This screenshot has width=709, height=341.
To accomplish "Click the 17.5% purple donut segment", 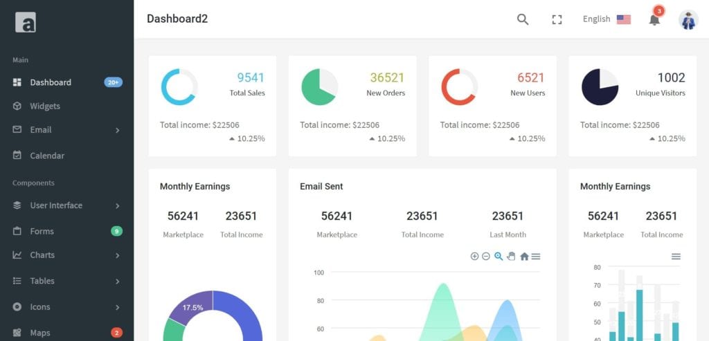I will 192,308.
